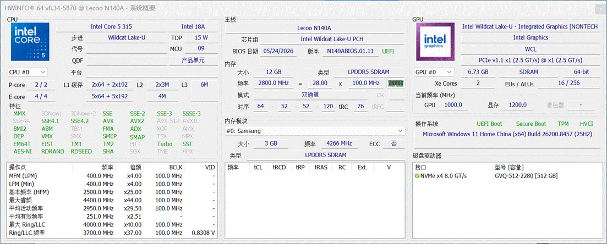
Task: Click the 最大睿频 4400.0 MHz row
Action: coord(112,200)
